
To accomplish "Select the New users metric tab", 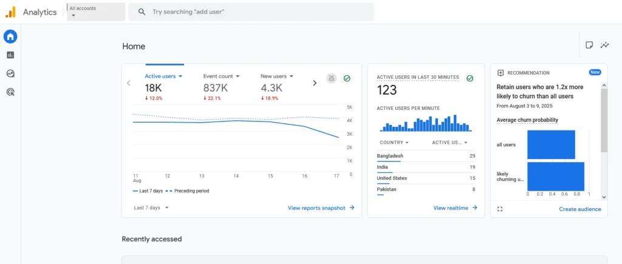I will 277,76.
